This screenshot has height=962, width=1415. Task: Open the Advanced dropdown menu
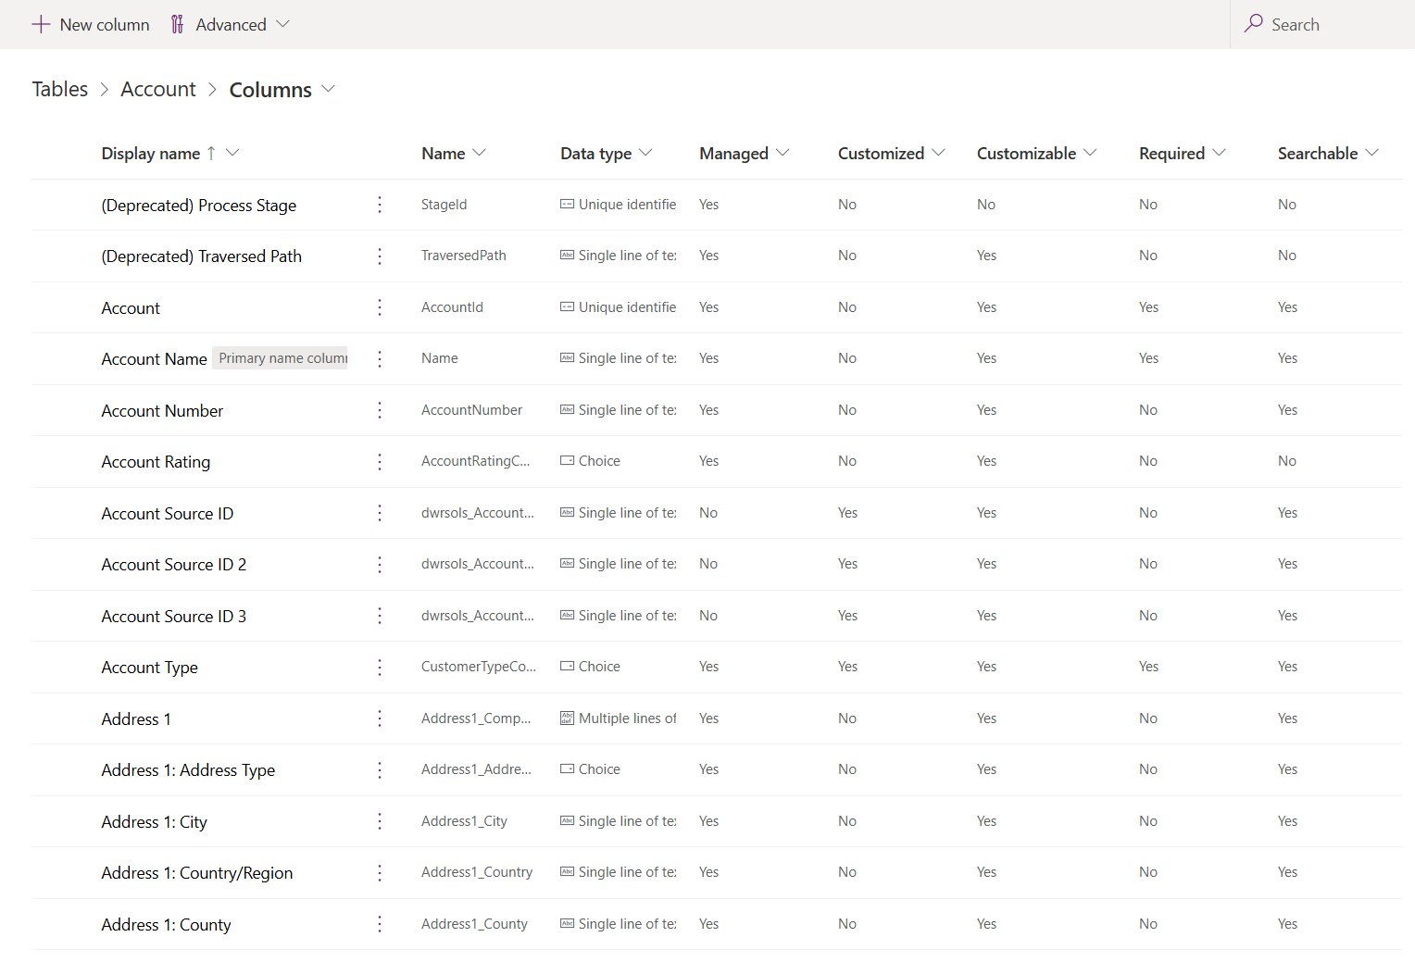282,24
